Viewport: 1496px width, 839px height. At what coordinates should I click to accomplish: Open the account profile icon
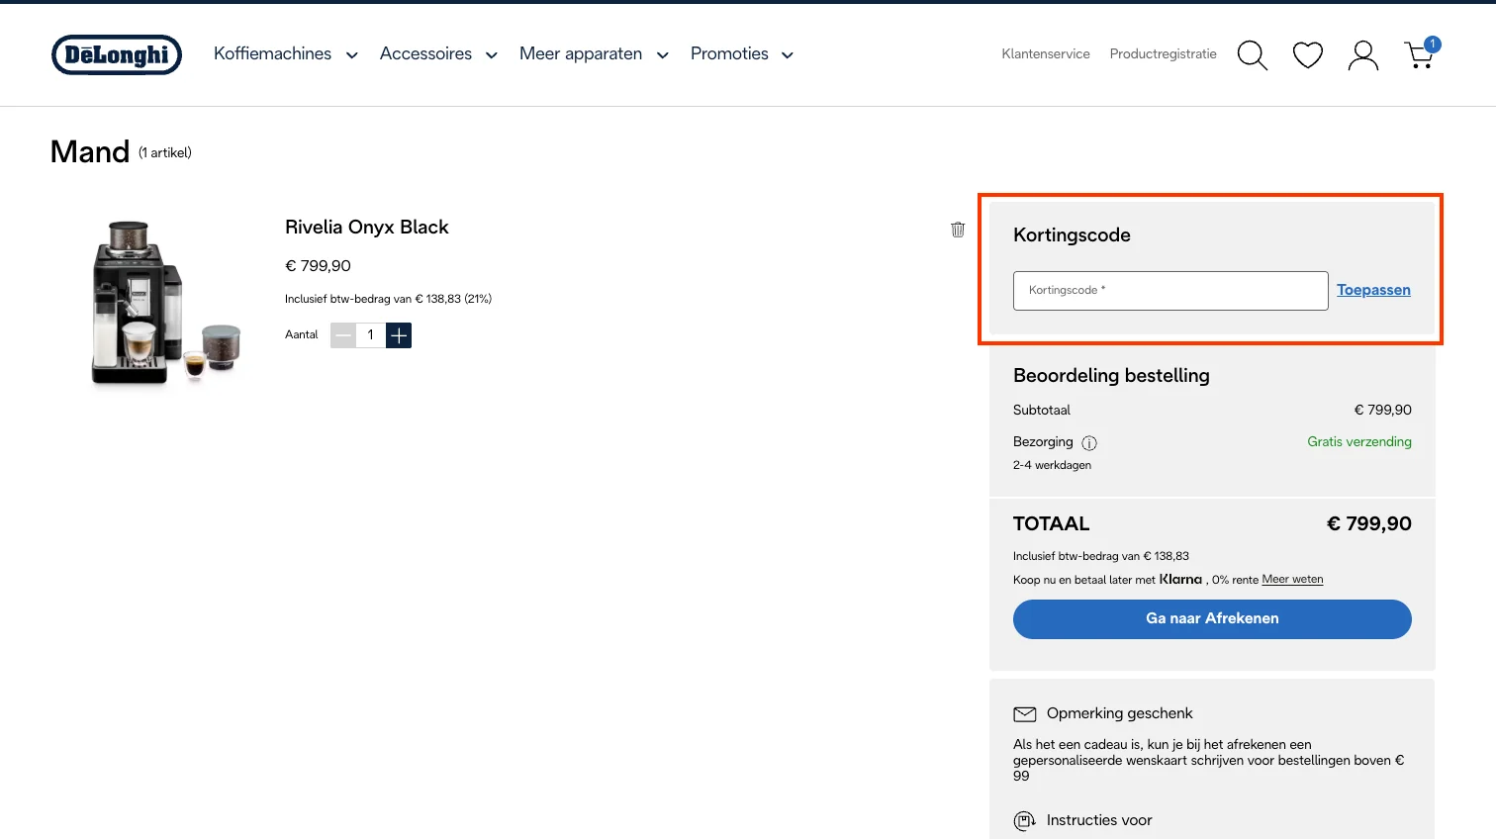coord(1363,54)
